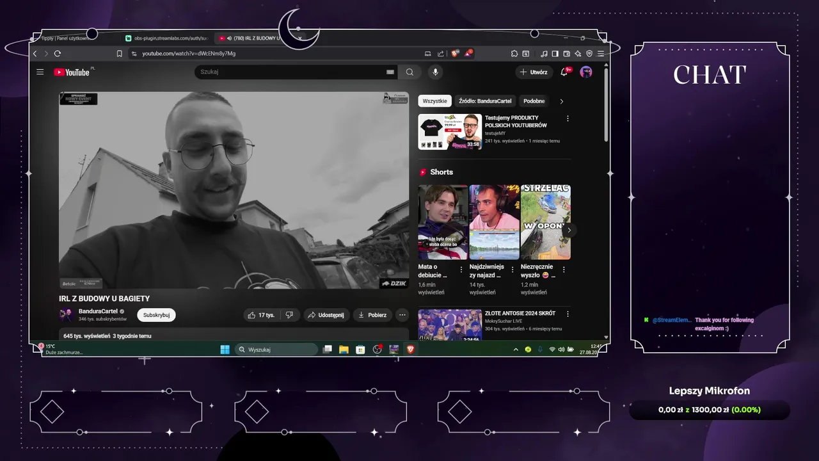The width and height of the screenshot is (819, 461).
Task: Open the YouTube hamburger guide menu
Action: tap(40, 72)
